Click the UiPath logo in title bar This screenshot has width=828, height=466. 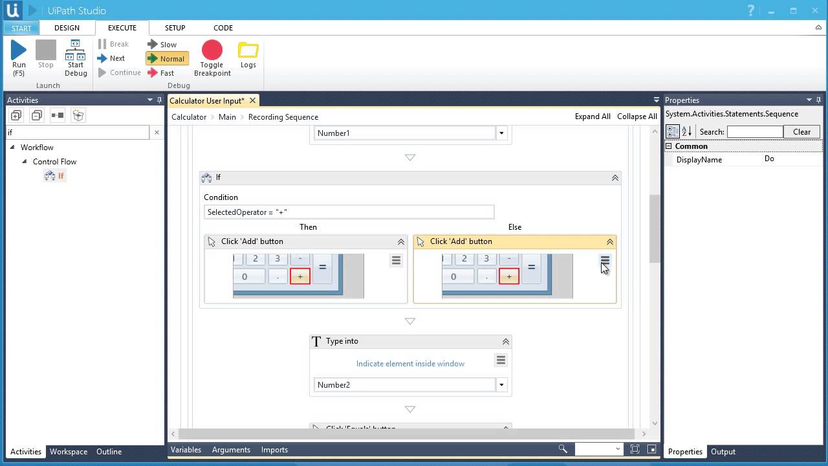pyautogui.click(x=12, y=10)
